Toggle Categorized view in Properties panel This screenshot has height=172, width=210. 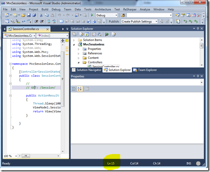click(x=74, y=89)
